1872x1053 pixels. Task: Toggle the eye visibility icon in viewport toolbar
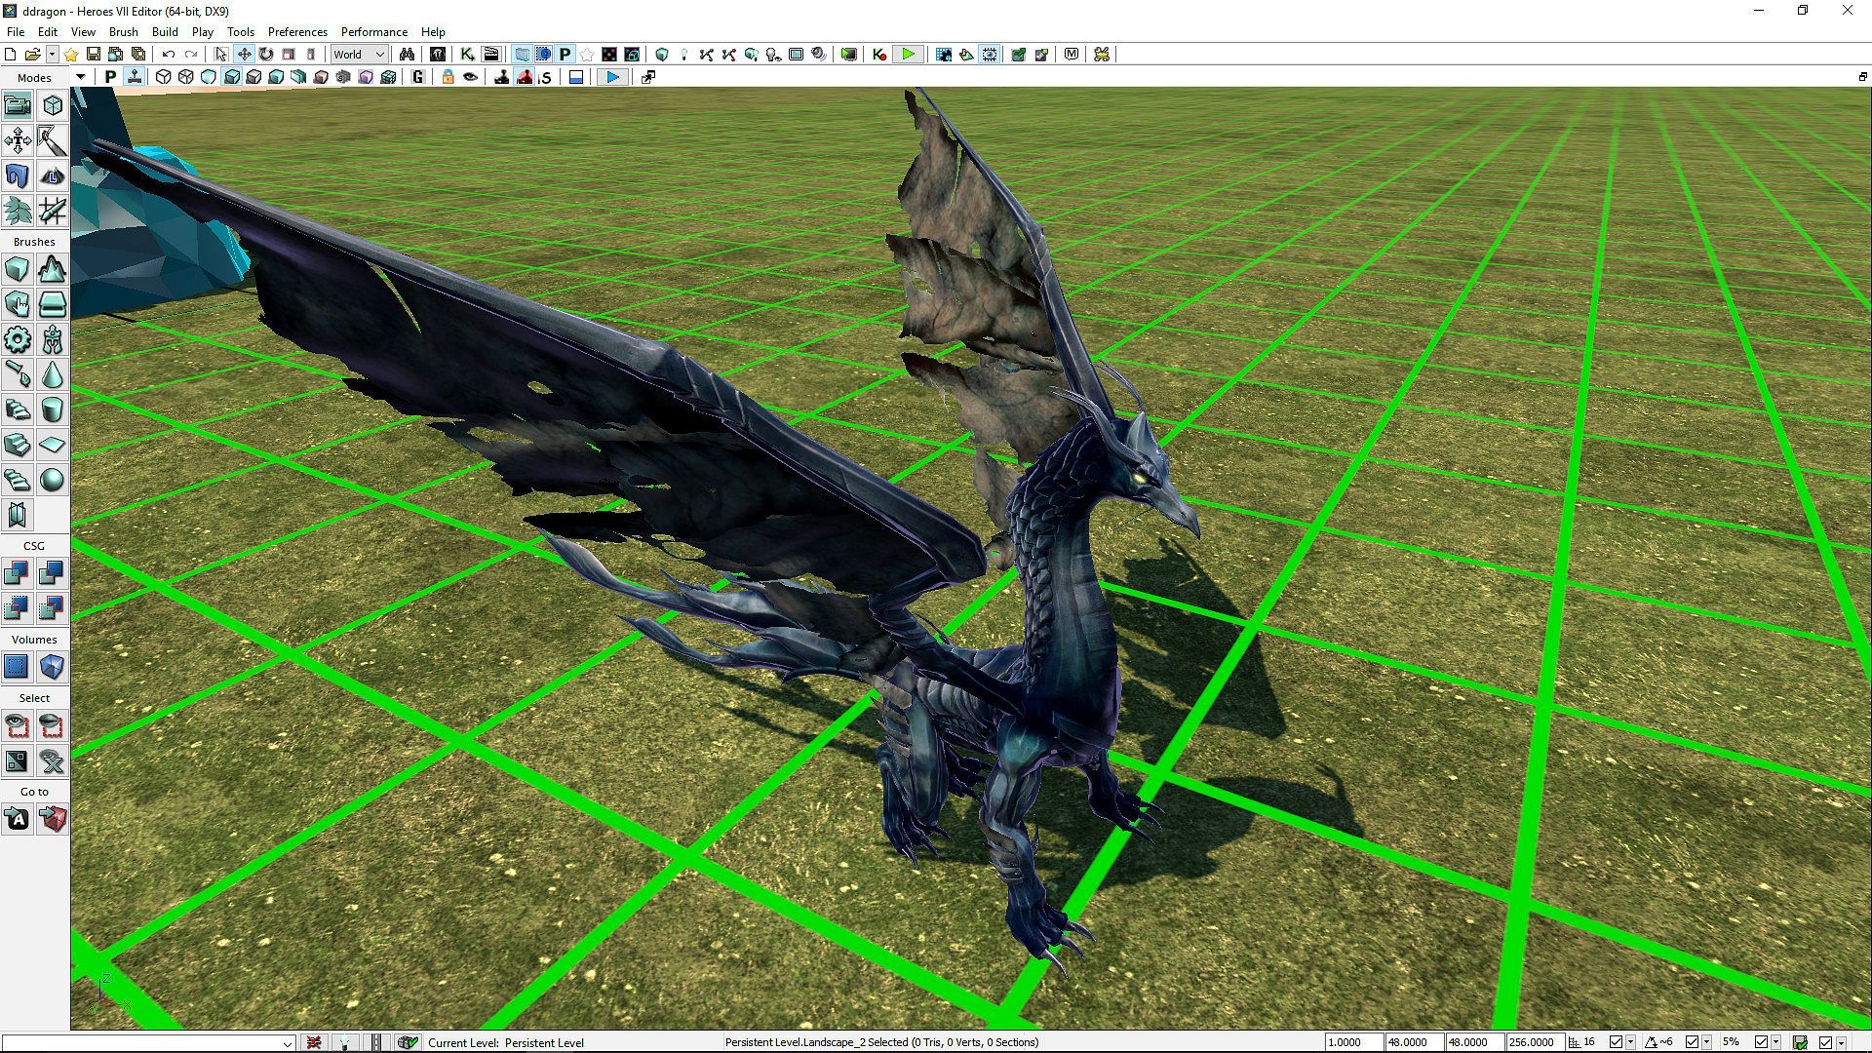pos(470,77)
